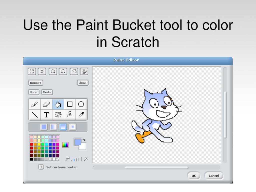The height and width of the screenshot is (192, 256).
Task: Click the Clear button
Action: pos(82,83)
